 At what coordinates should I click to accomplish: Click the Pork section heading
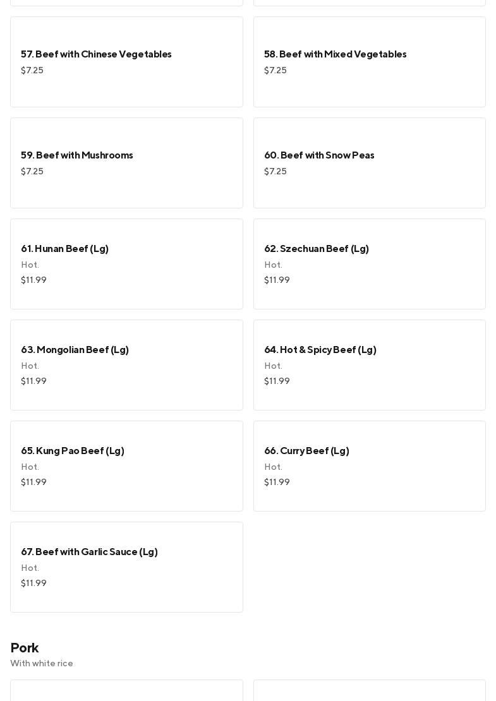point(25,648)
